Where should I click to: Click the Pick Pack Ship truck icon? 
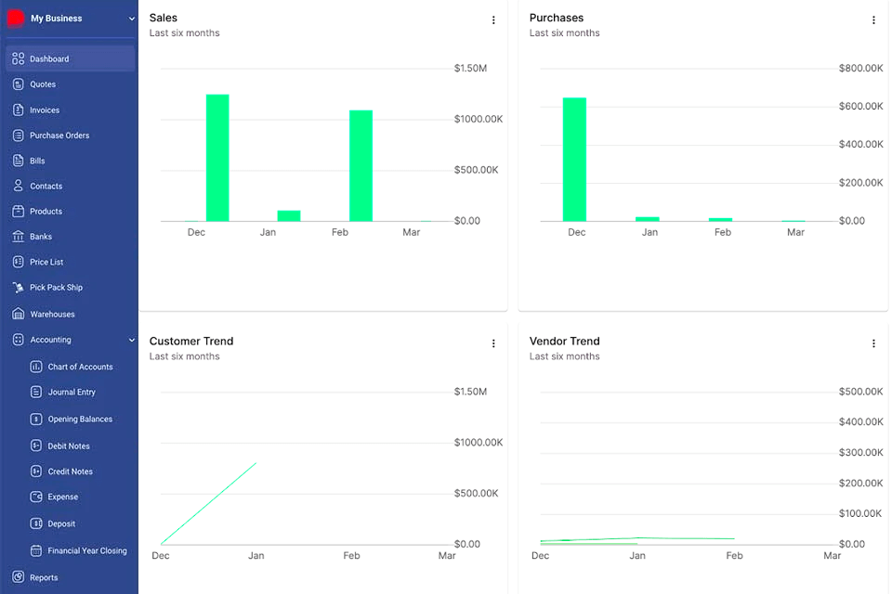[20, 287]
